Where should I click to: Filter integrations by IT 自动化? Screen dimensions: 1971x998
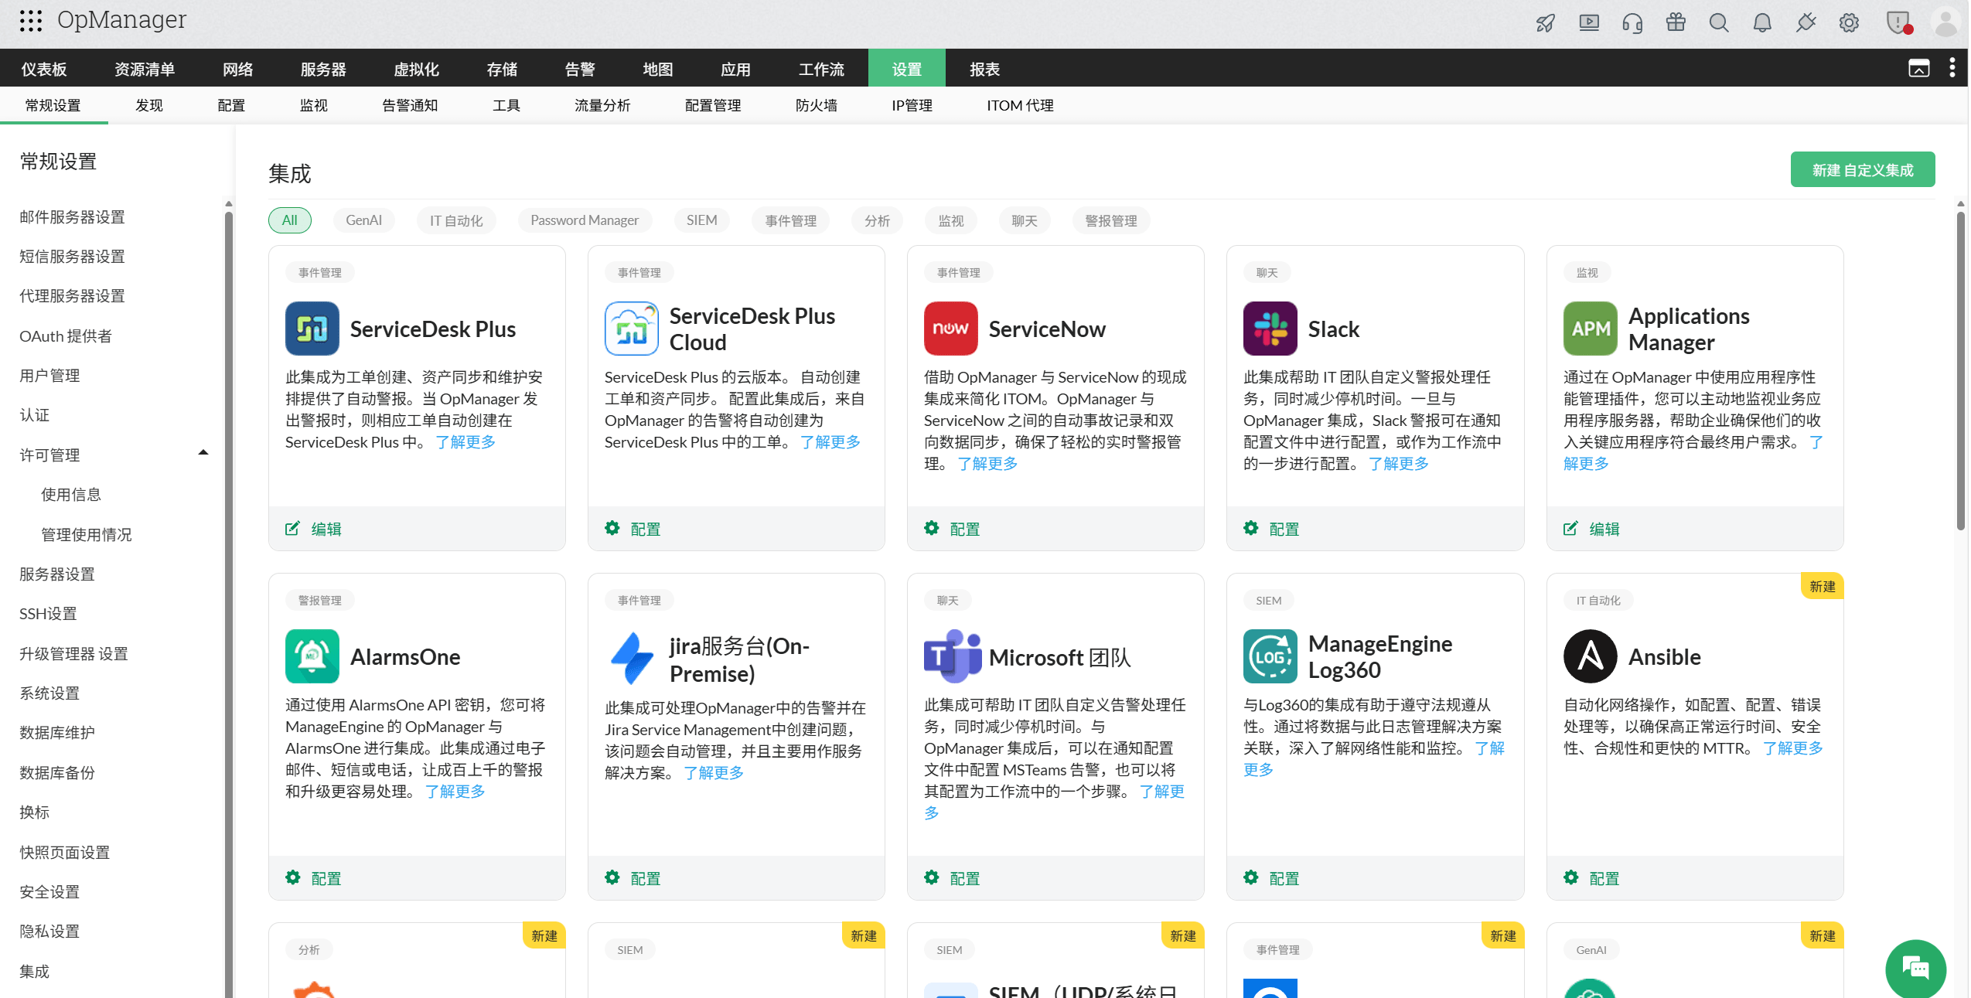pyautogui.click(x=456, y=220)
